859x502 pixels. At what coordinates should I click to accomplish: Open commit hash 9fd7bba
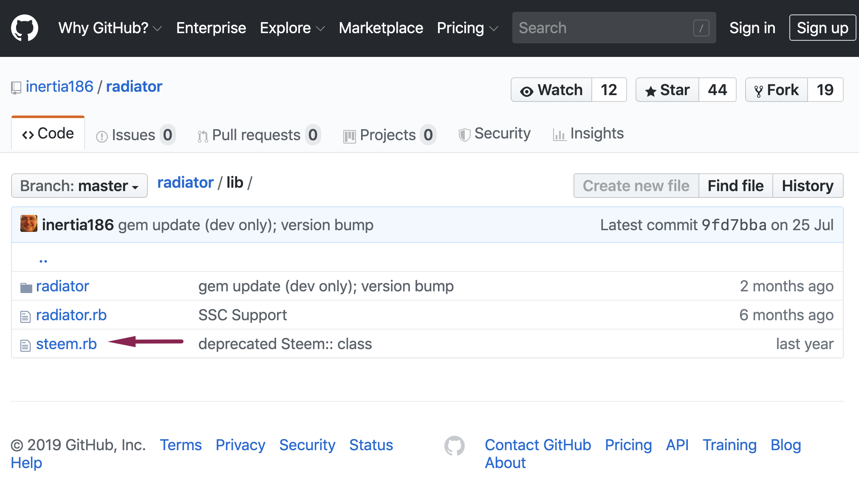pyautogui.click(x=734, y=225)
